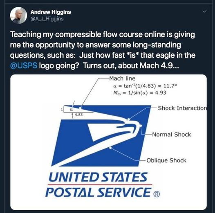Open Andrew Higgins' profile avatar
The height and width of the screenshot is (213, 215).
[18, 16]
